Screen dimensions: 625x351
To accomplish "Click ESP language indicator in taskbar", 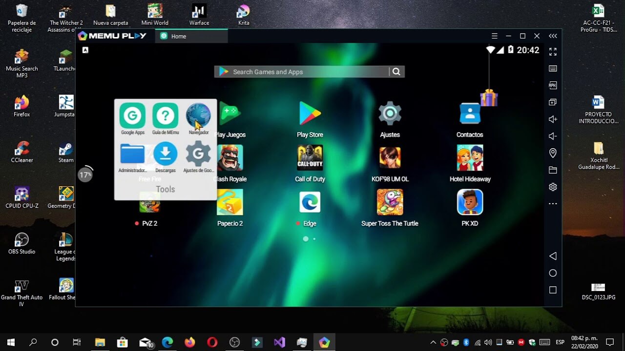I will (x=559, y=342).
